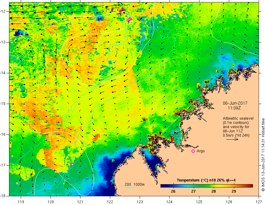265x205 pixels.
Task: Click the 124 longitude axis label
Action: (170, 202)
